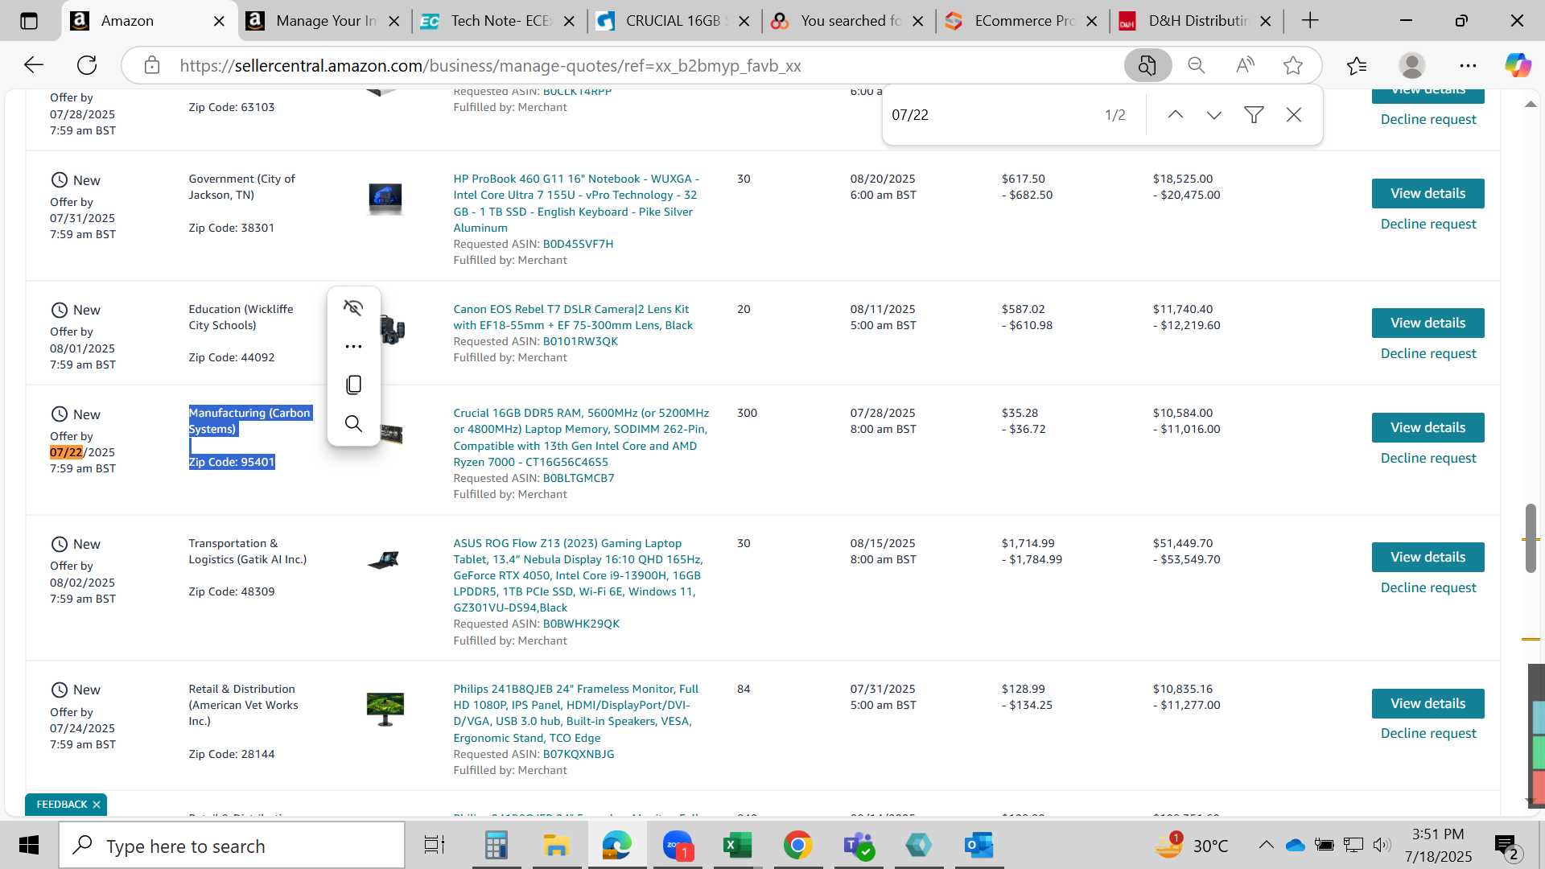Click the page vertical scrollbar thumb
This screenshot has height=869, width=1545.
click(1531, 537)
